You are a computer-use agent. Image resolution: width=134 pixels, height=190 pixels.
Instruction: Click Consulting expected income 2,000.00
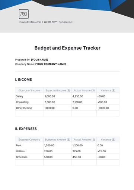[x=50, y=102]
